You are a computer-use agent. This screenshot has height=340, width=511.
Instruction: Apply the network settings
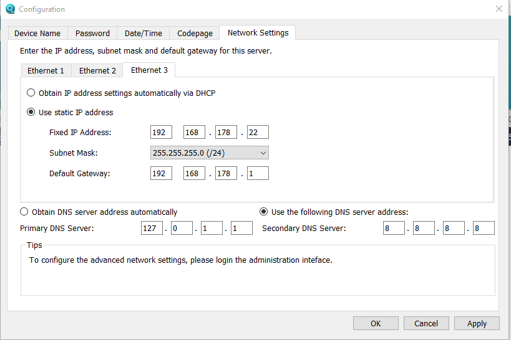pyautogui.click(x=477, y=323)
